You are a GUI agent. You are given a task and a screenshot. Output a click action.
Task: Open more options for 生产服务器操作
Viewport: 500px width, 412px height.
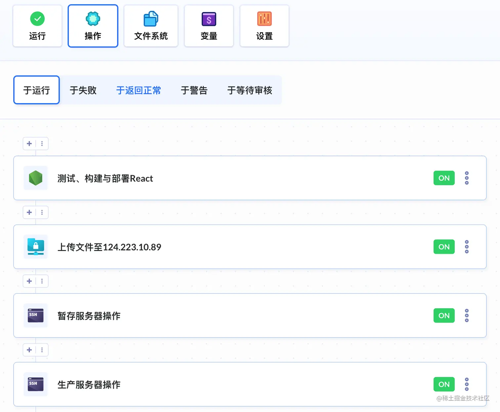tap(467, 384)
